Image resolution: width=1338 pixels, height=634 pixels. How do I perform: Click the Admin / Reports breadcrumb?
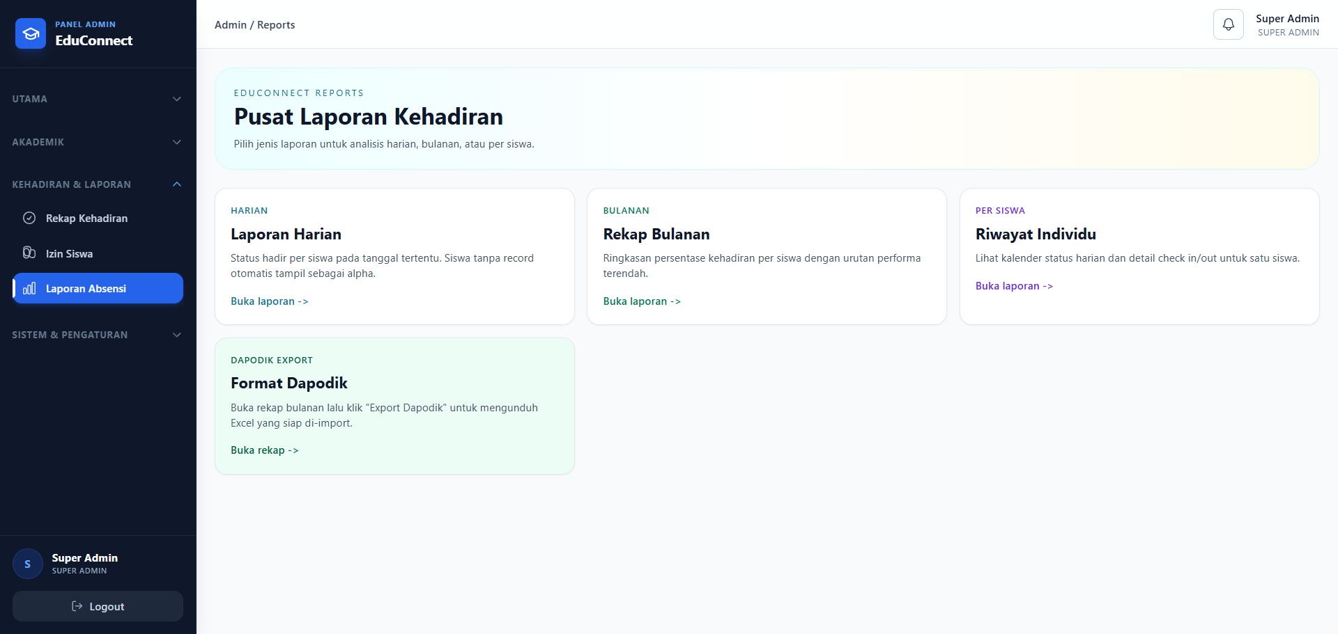(255, 25)
